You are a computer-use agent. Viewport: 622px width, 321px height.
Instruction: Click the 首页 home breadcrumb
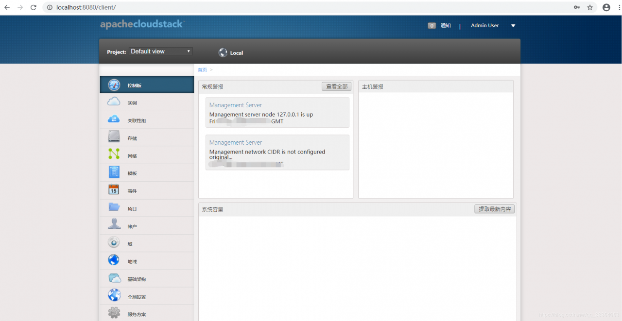coord(202,70)
